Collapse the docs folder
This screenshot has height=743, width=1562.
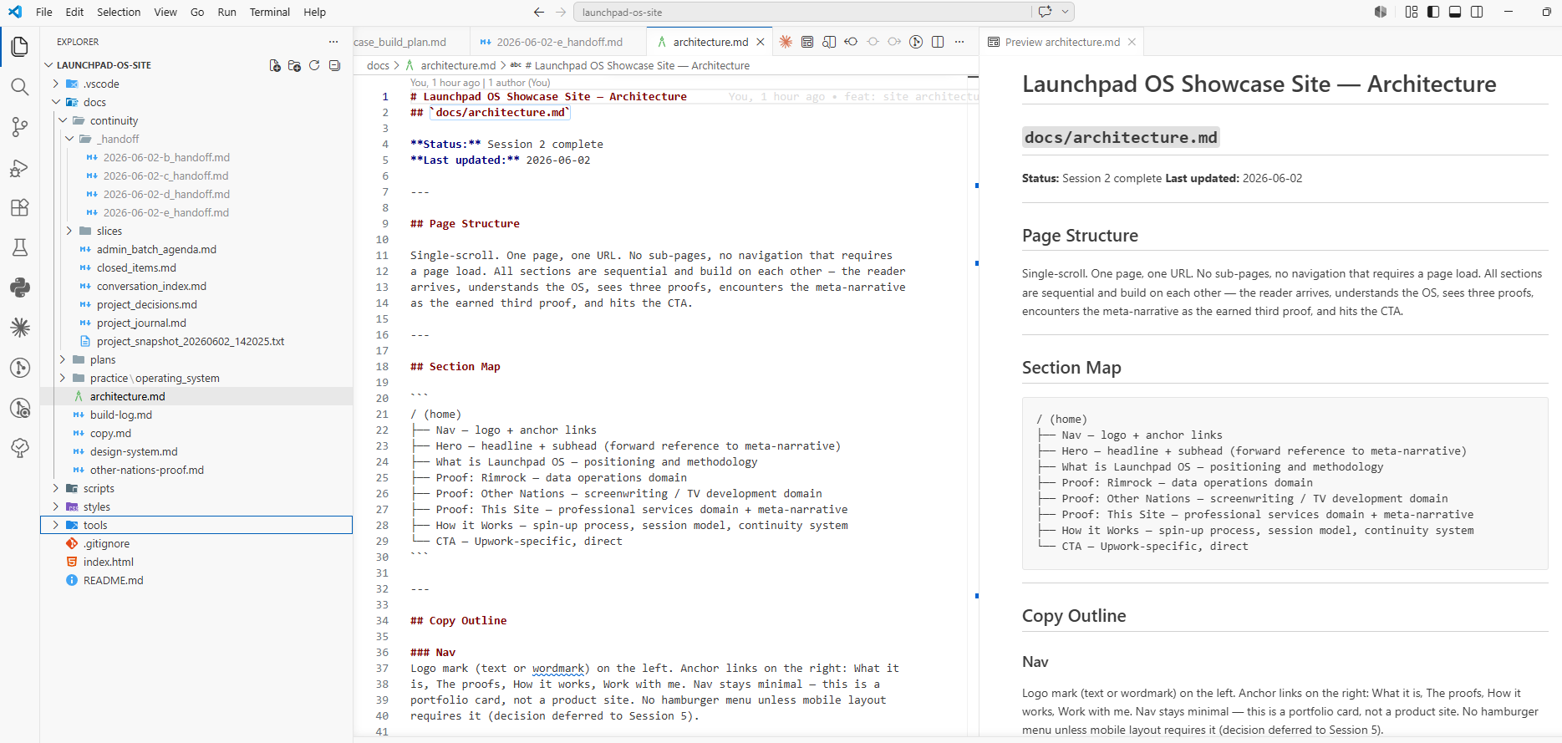click(x=56, y=102)
